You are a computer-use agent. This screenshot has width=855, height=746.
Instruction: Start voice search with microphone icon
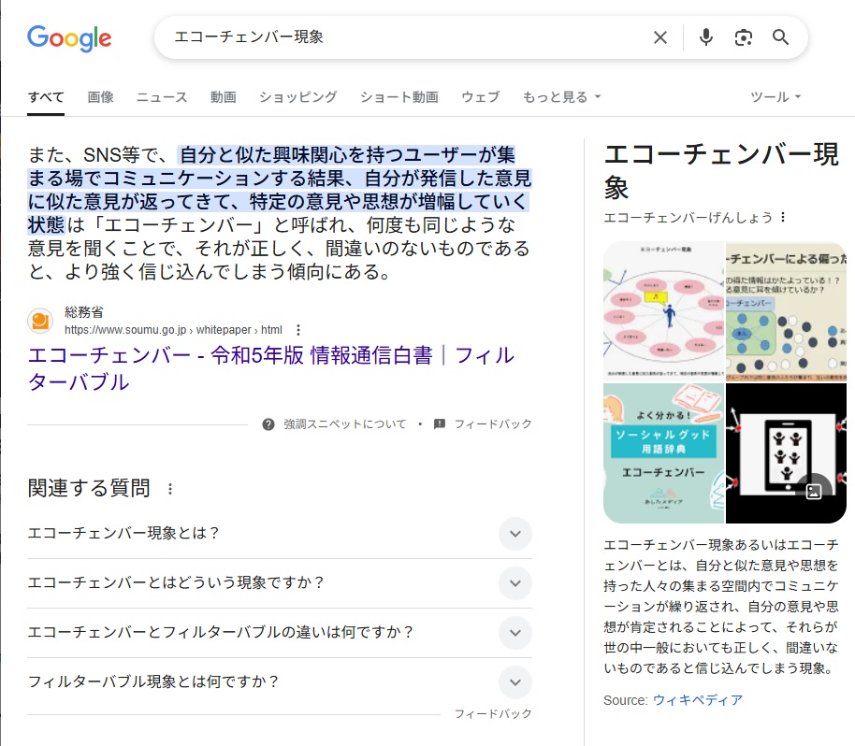705,37
